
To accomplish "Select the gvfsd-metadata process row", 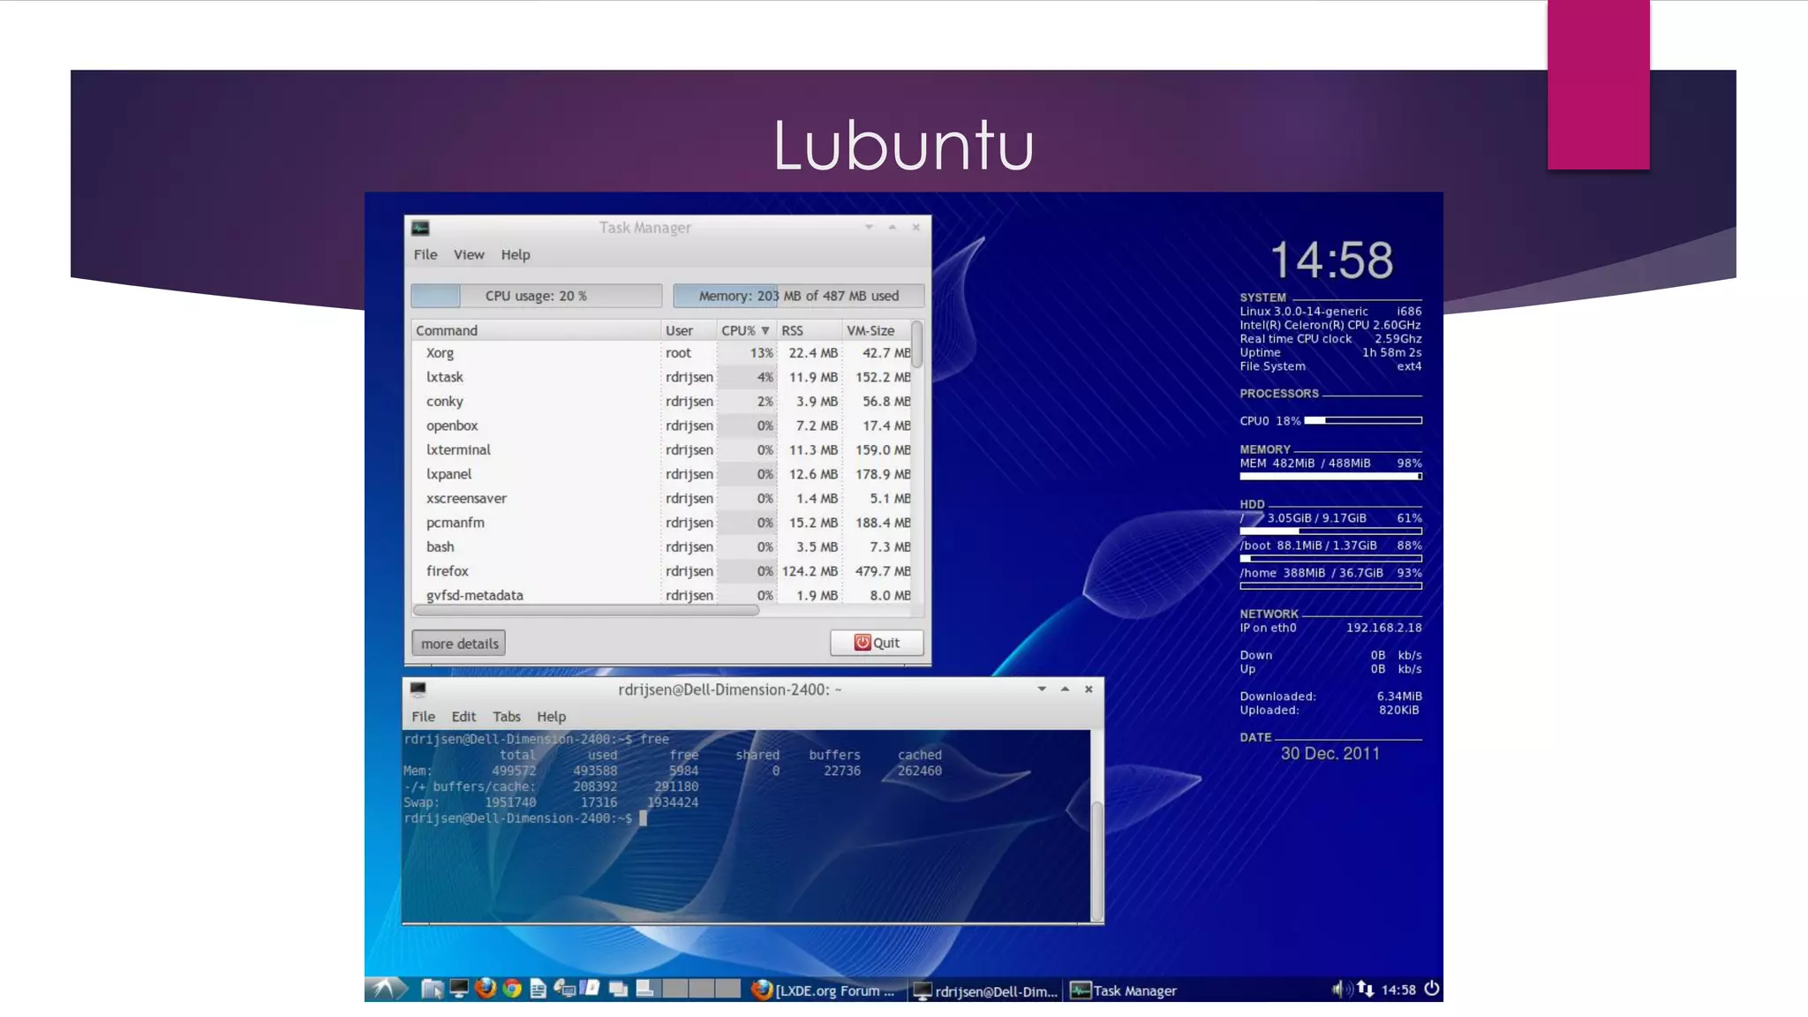I will tap(662, 595).
